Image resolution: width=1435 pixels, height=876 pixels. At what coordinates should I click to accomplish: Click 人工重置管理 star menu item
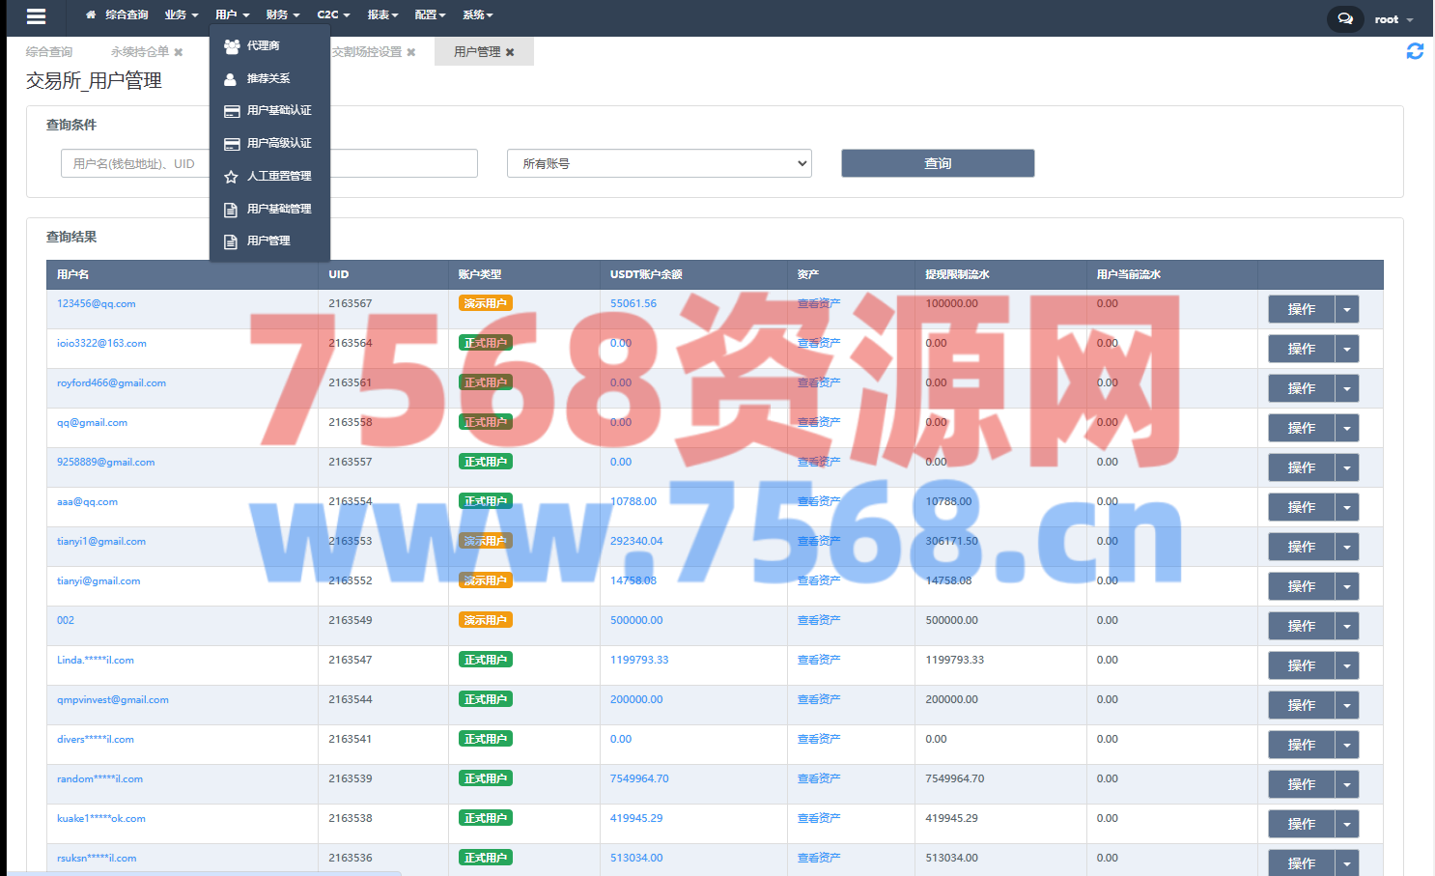click(278, 176)
